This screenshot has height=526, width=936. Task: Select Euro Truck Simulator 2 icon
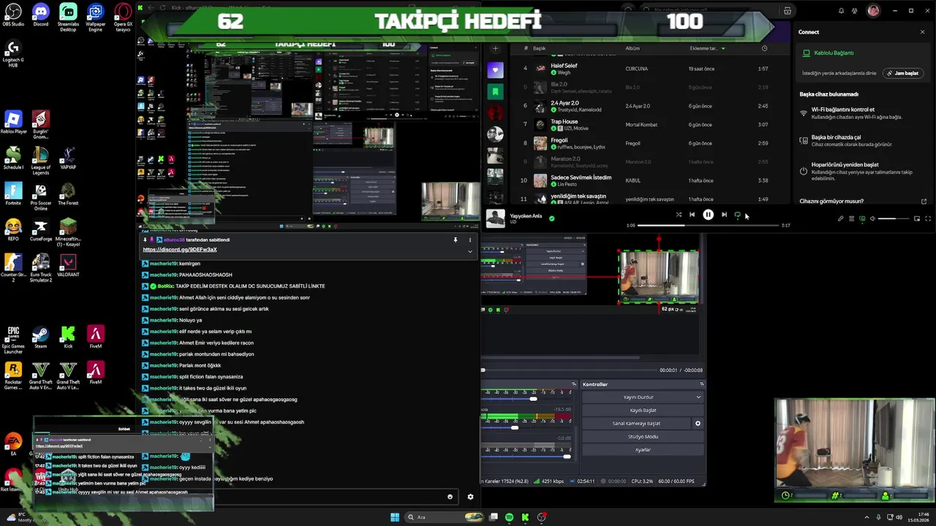click(x=41, y=267)
